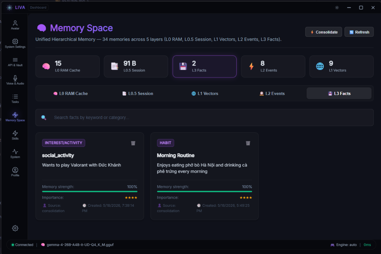This screenshot has height=254, width=381.
Task: Select the 15 L0 RAM Cache stat card
Action: pos(68,67)
